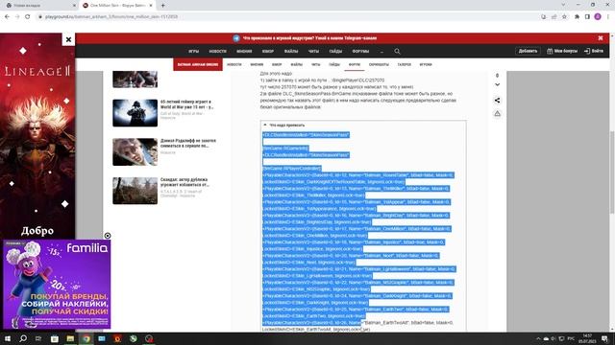
Task: Go back with the browser arrow
Action: 7,17
